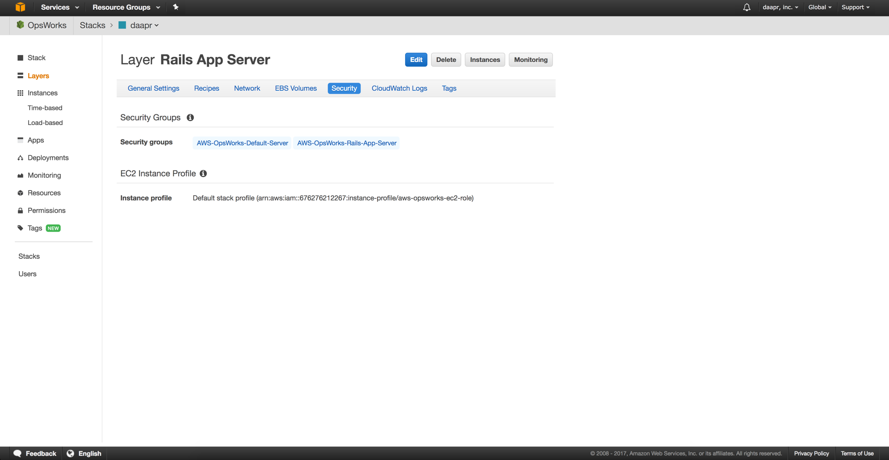Click the Stack icon in the sidebar
The height and width of the screenshot is (460, 889).
pos(20,58)
